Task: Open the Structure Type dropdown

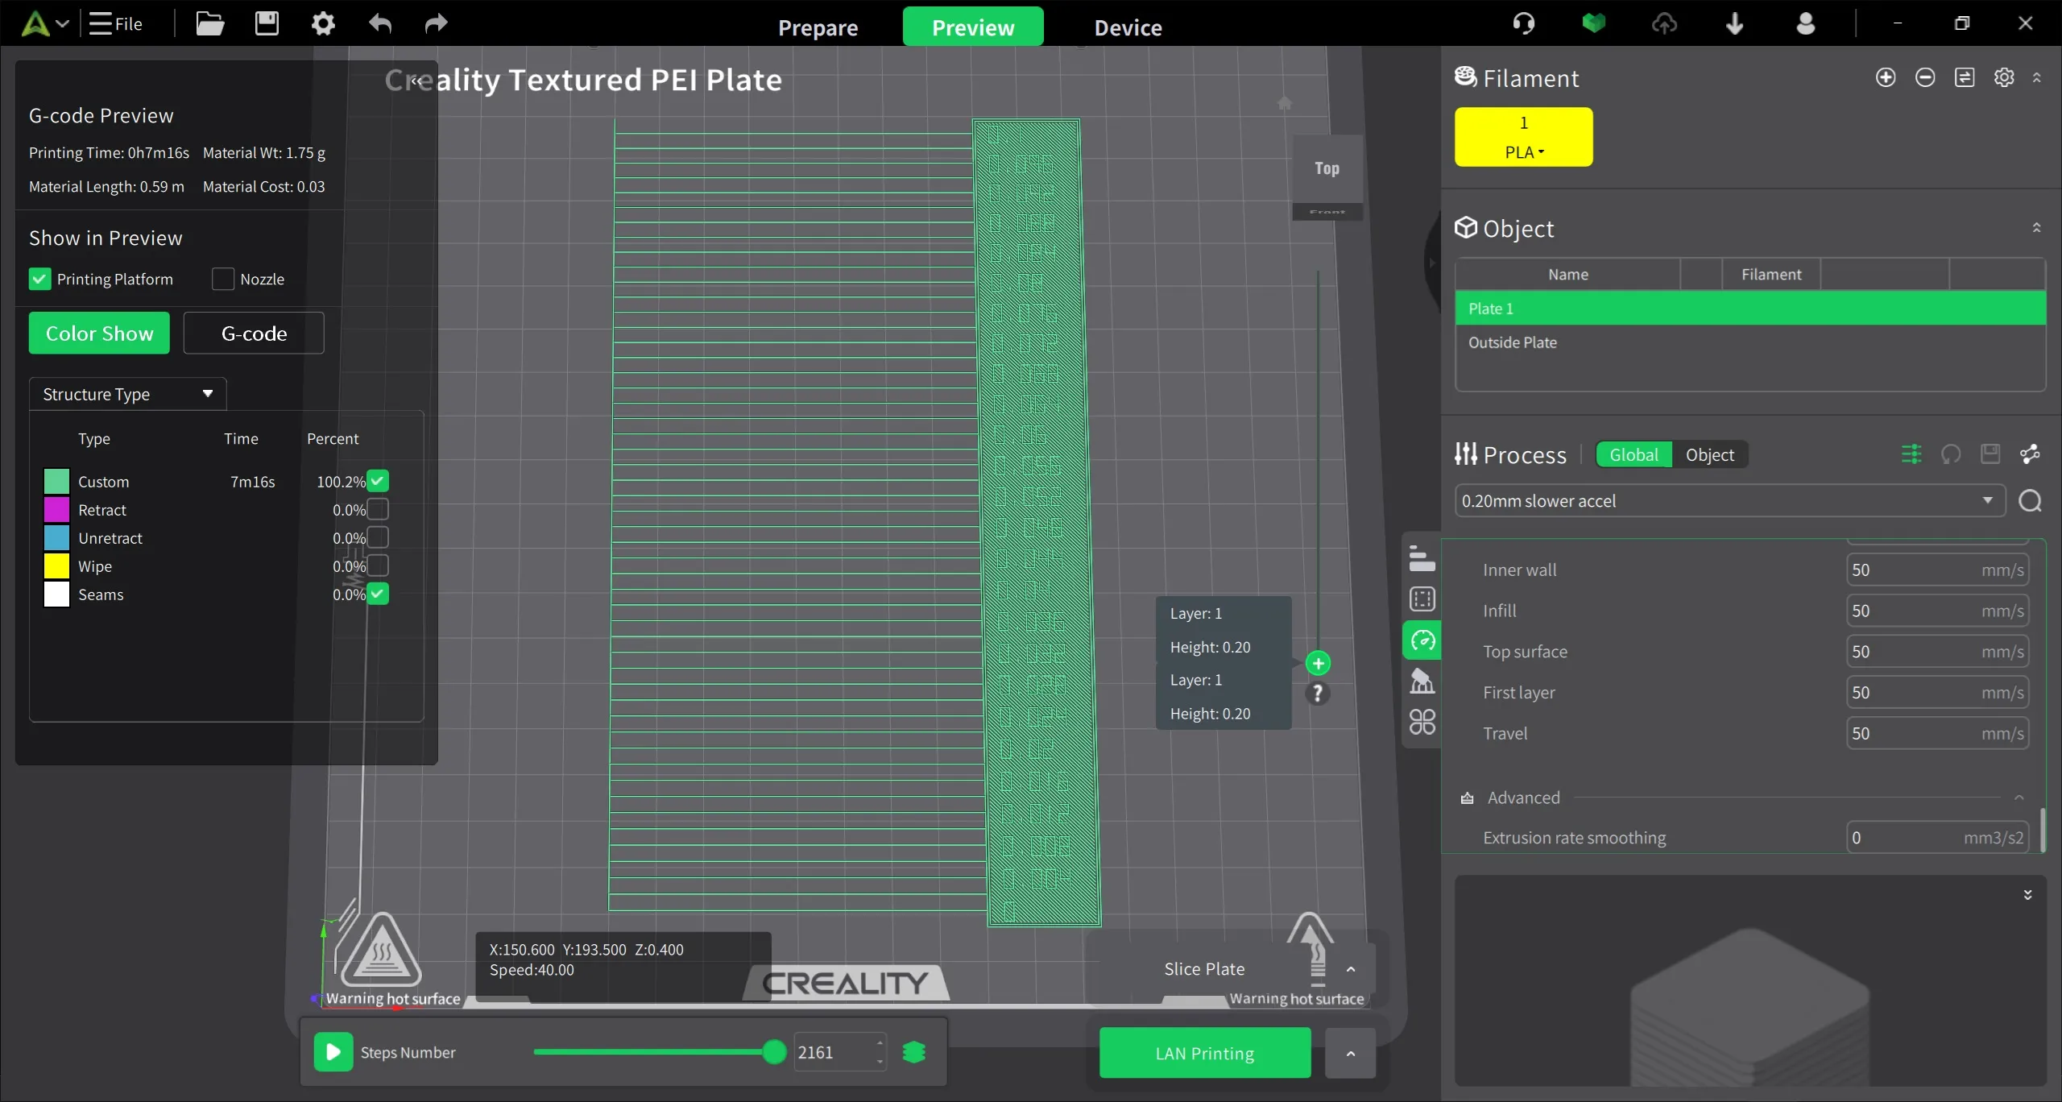Action: coord(127,394)
